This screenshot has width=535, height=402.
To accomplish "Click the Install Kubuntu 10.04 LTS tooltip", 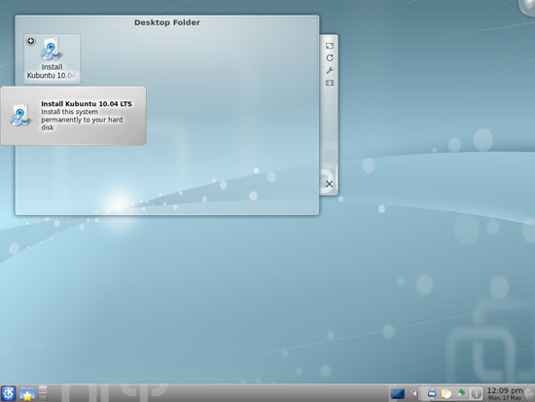I will 73,116.
